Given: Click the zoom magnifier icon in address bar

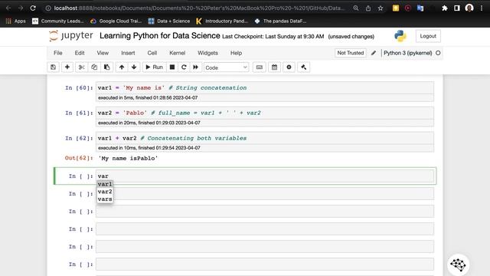Looking at the screenshot, I should (x=356, y=8).
